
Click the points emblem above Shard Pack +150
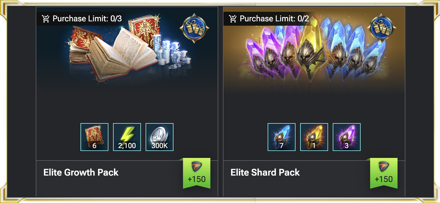(384, 167)
